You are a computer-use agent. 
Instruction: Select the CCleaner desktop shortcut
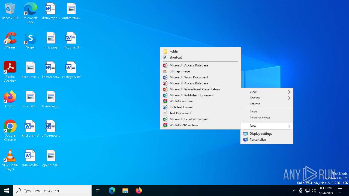(10, 41)
